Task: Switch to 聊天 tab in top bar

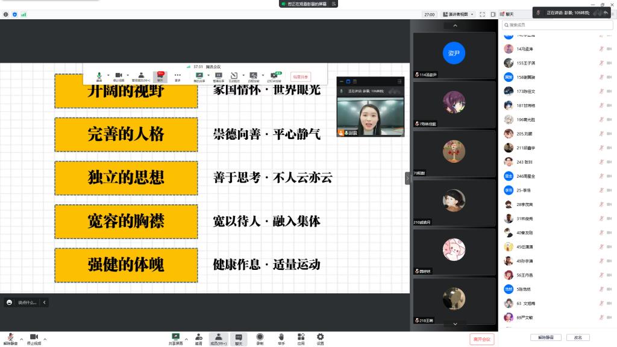Action: click(506, 14)
